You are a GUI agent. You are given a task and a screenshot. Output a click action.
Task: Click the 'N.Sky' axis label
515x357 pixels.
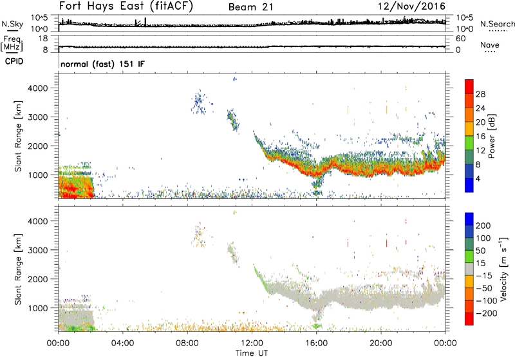click(x=12, y=24)
